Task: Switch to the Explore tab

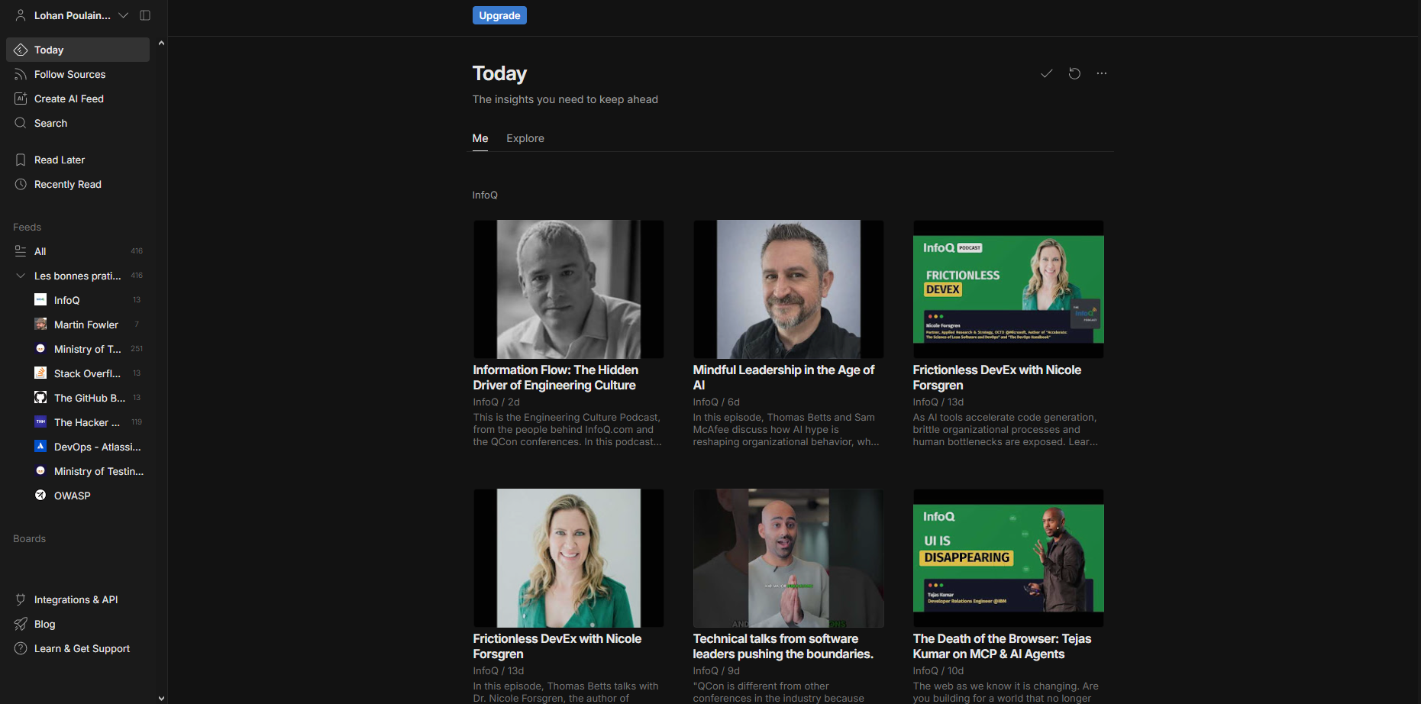Action: (525, 138)
